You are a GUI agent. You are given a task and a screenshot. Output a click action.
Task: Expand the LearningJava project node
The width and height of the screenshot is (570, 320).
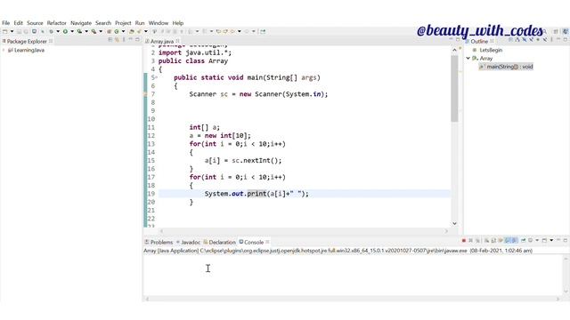pyautogui.click(x=4, y=50)
